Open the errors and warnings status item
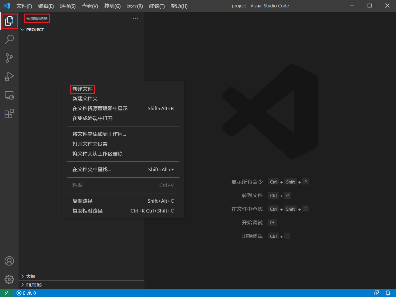 point(27,293)
